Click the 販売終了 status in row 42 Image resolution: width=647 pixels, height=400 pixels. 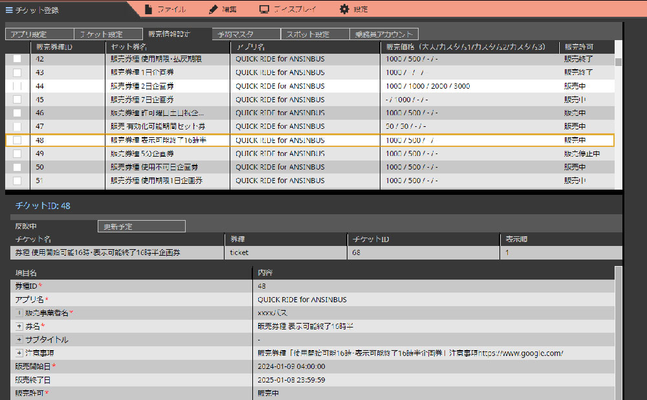pyautogui.click(x=578, y=59)
